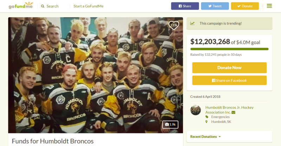Click the heart icon showing 133k
The image size is (281, 146).
(174, 25)
